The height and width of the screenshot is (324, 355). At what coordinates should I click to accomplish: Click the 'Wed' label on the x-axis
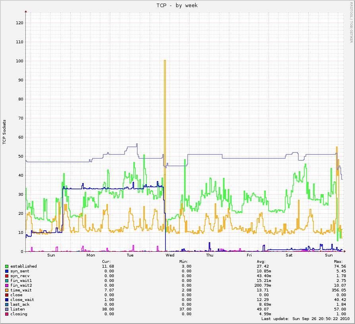coord(170,255)
